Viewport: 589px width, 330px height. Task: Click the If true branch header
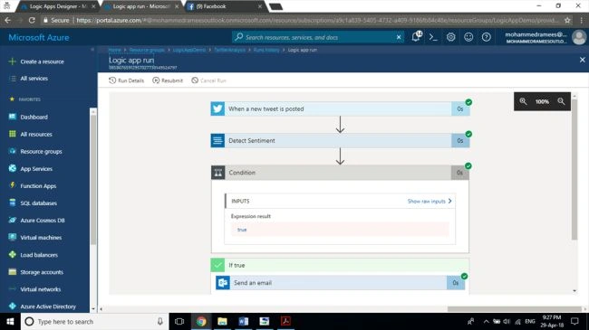pos(340,265)
